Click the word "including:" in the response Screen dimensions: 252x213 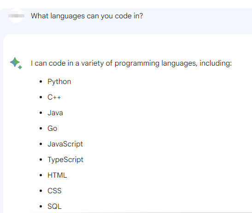(216, 63)
